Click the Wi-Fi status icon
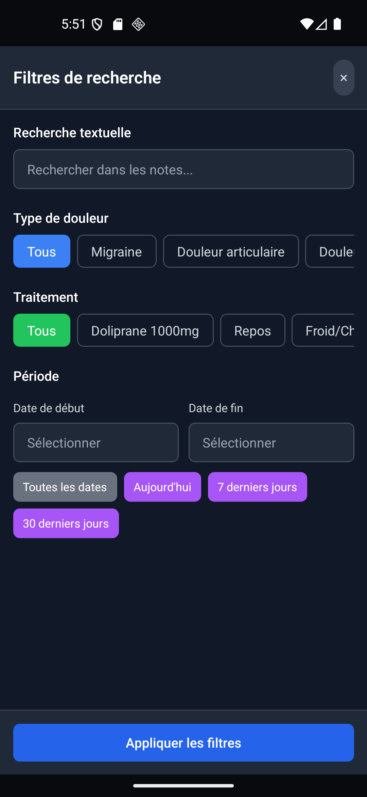The height and width of the screenshot is (797, 367). pyautogui.click(x=305, y=24)
